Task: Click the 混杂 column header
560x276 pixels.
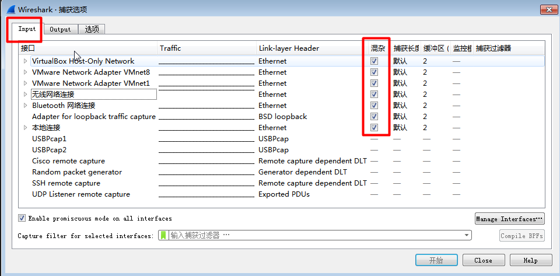Action: pos(380,48)
